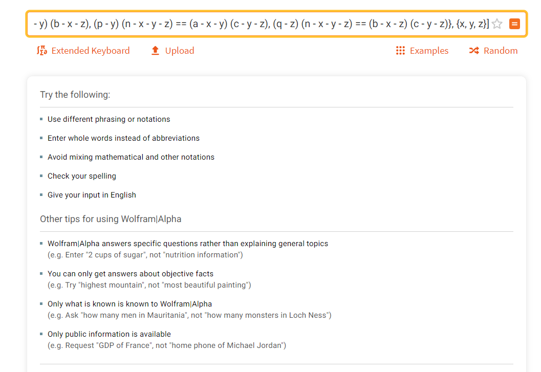Open the Extended Keyboard text link

click(91, 51)
